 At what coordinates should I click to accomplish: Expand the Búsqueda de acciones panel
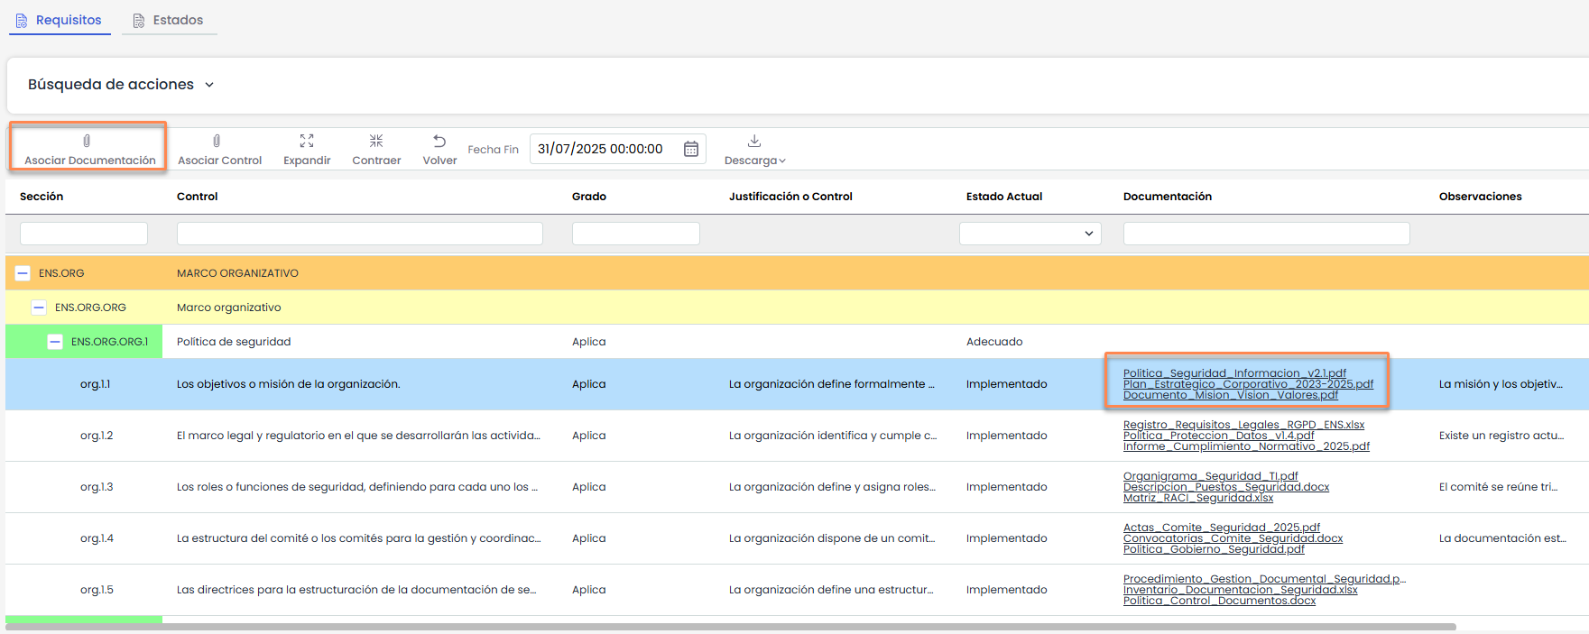(x=209, y=85)
